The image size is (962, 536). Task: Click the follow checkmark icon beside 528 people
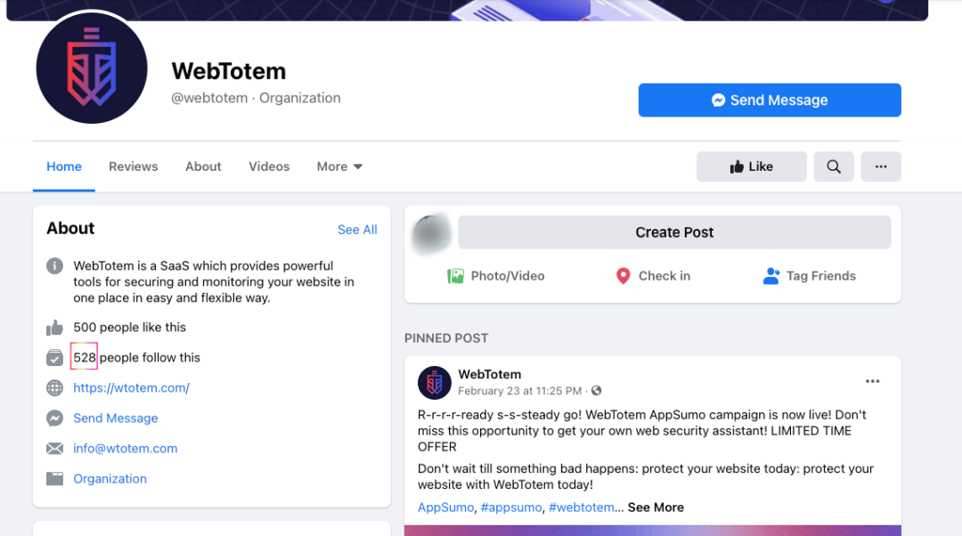pos(54,358)
